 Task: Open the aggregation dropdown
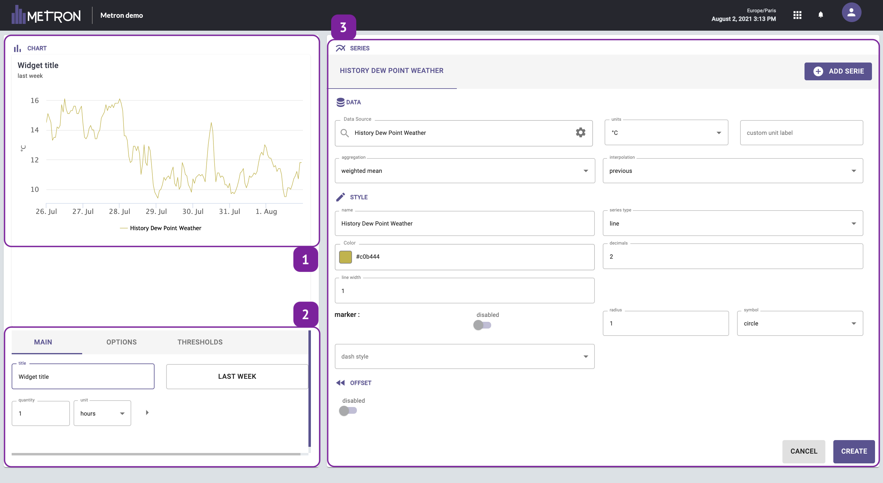[464, 171]
